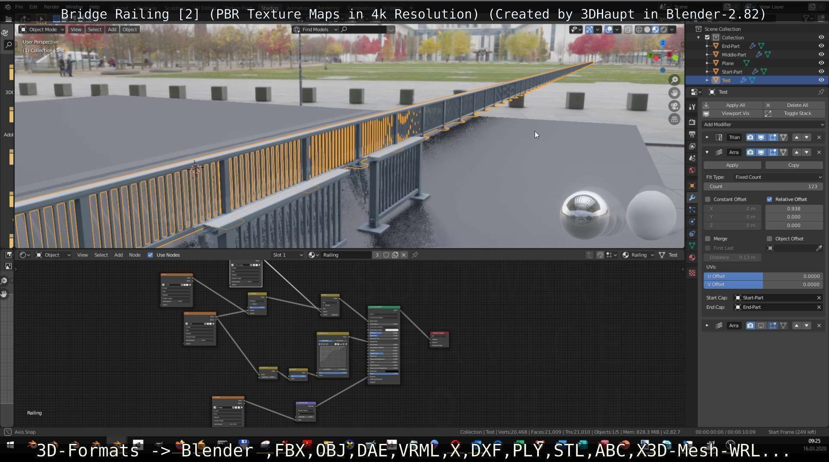Select material preview viewport shading
829x462 pixels.
point(655,29)
